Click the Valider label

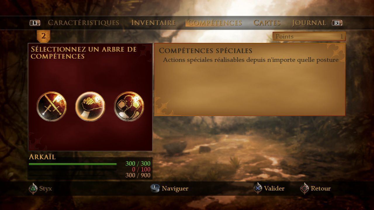[274, 189]
